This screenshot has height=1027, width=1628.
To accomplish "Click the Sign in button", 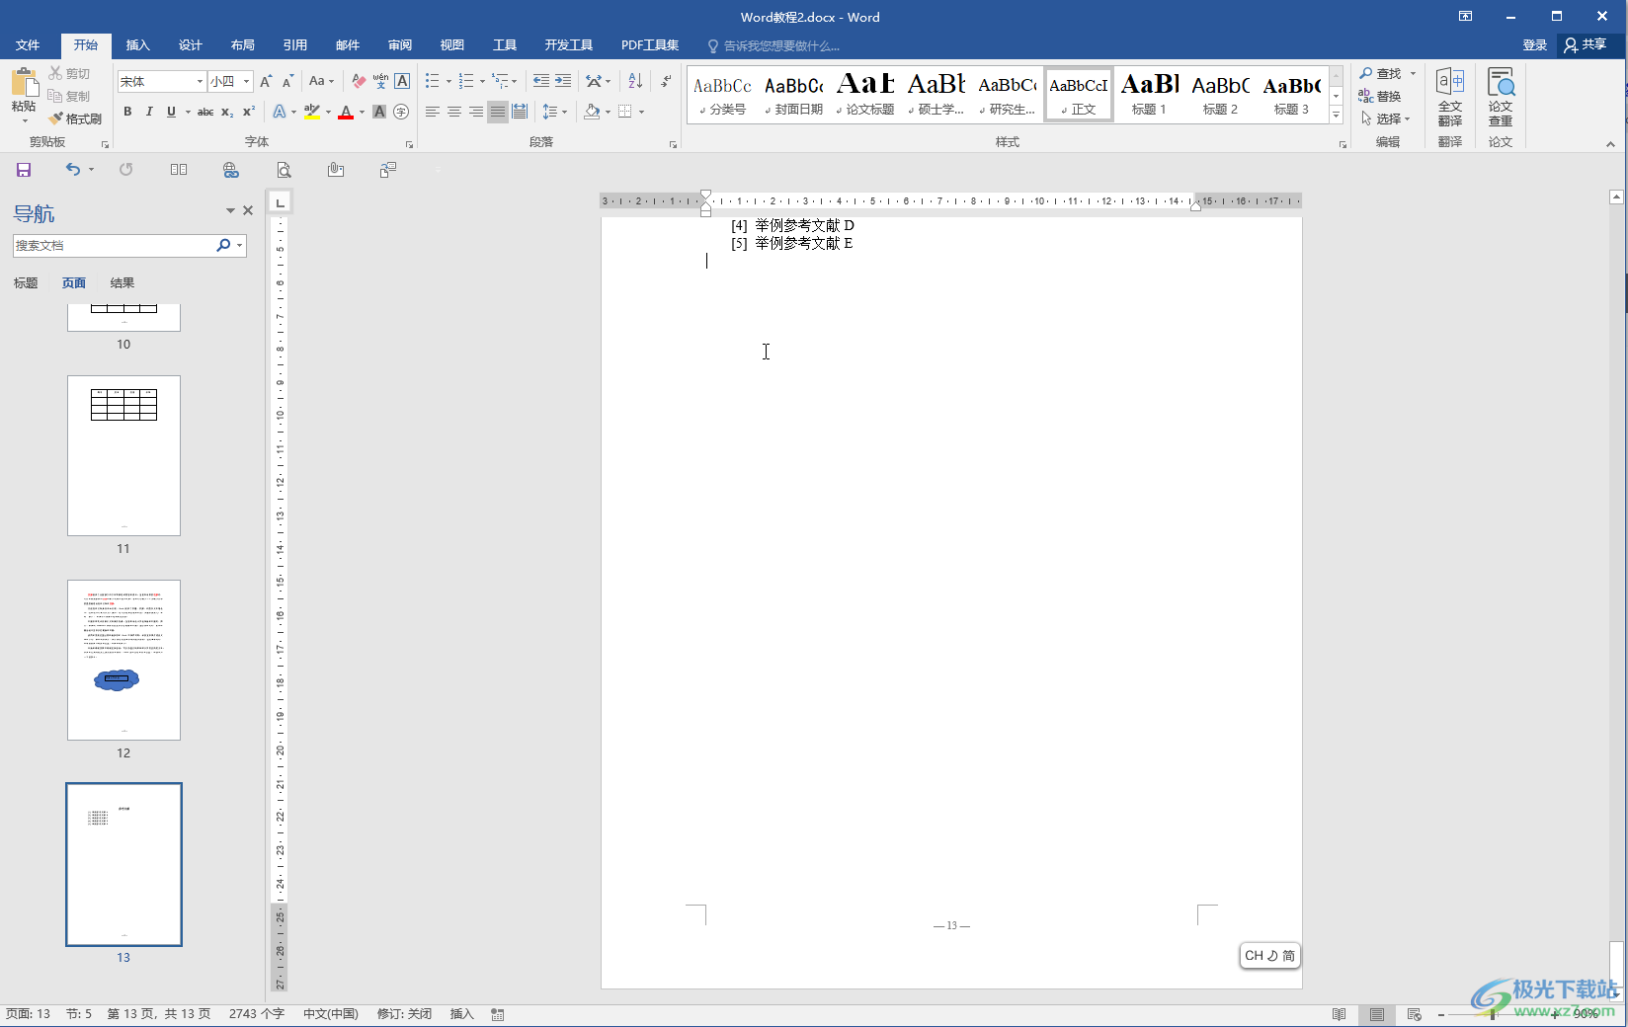I will point(1534,45).
